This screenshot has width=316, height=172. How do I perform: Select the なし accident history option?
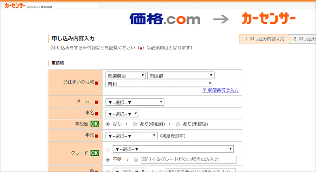tap(109, 124)
